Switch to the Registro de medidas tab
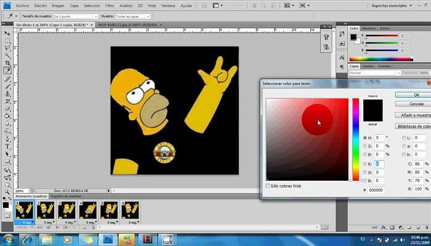The image size is (431, 246). 66,196
